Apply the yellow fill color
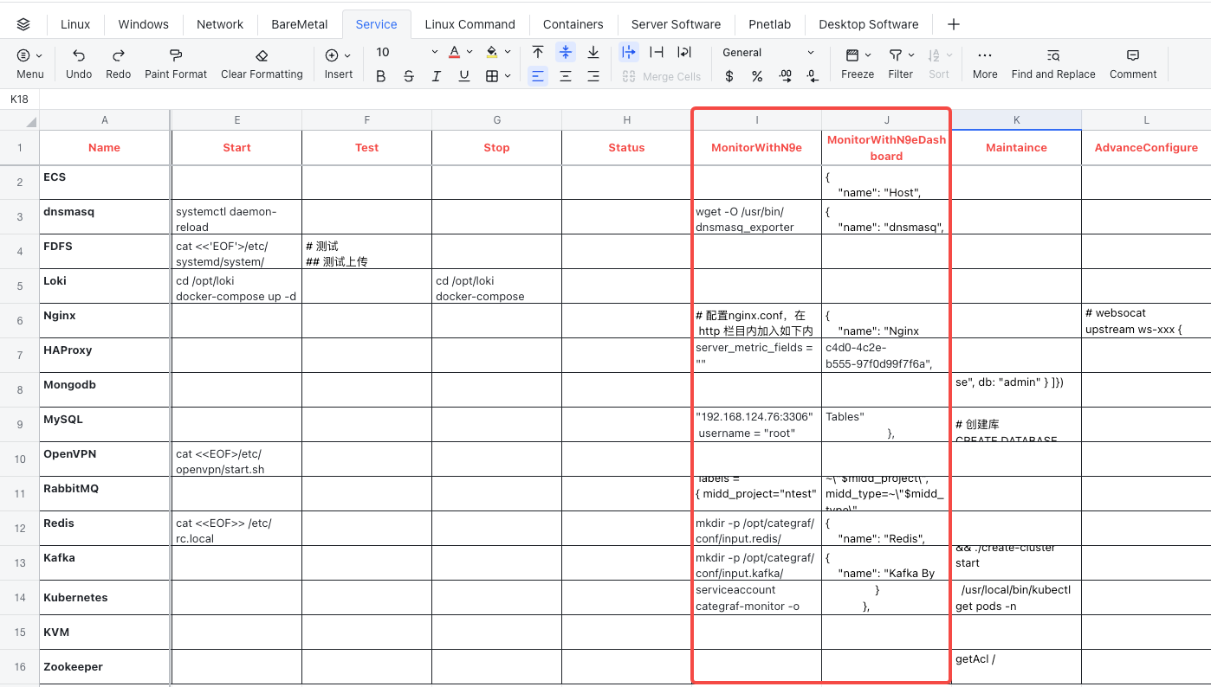The height and width of the screenshot is (687, 1211). coord(492,53)
